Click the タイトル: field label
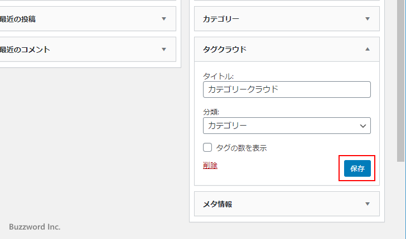406x239 pixels. click(x=219, y=76)
